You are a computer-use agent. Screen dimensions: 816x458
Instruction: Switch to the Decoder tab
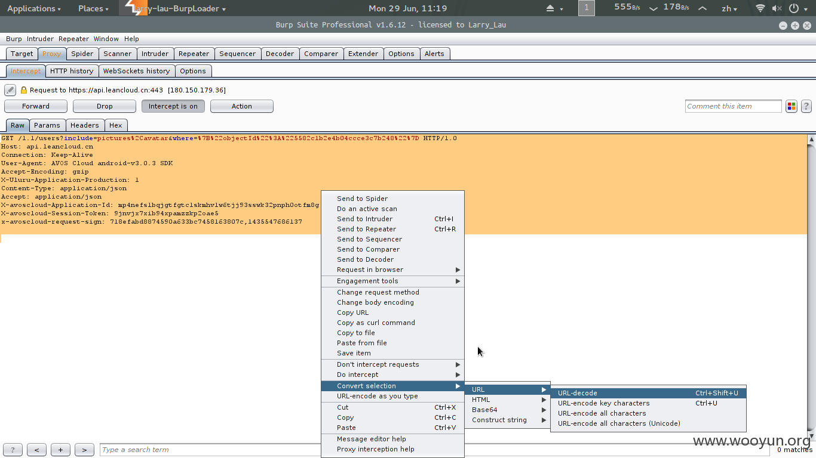pos(280,54)
